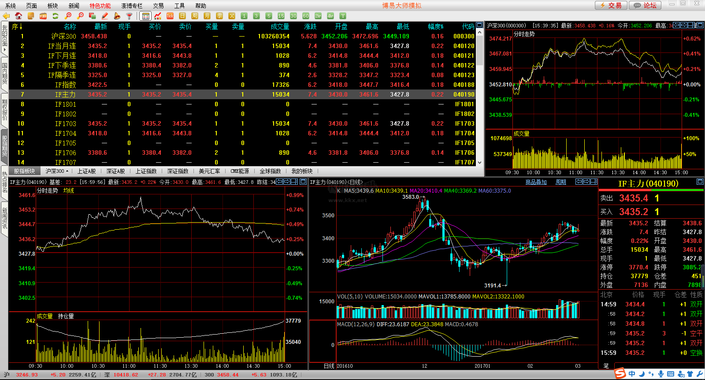Click the green refresh arrows icon
Screen dimensions: 705x380
click(56, 16)
